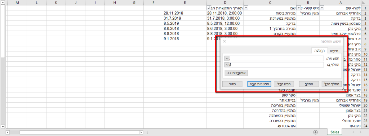Click the חפש את הבא (Find Next) button

259,84
